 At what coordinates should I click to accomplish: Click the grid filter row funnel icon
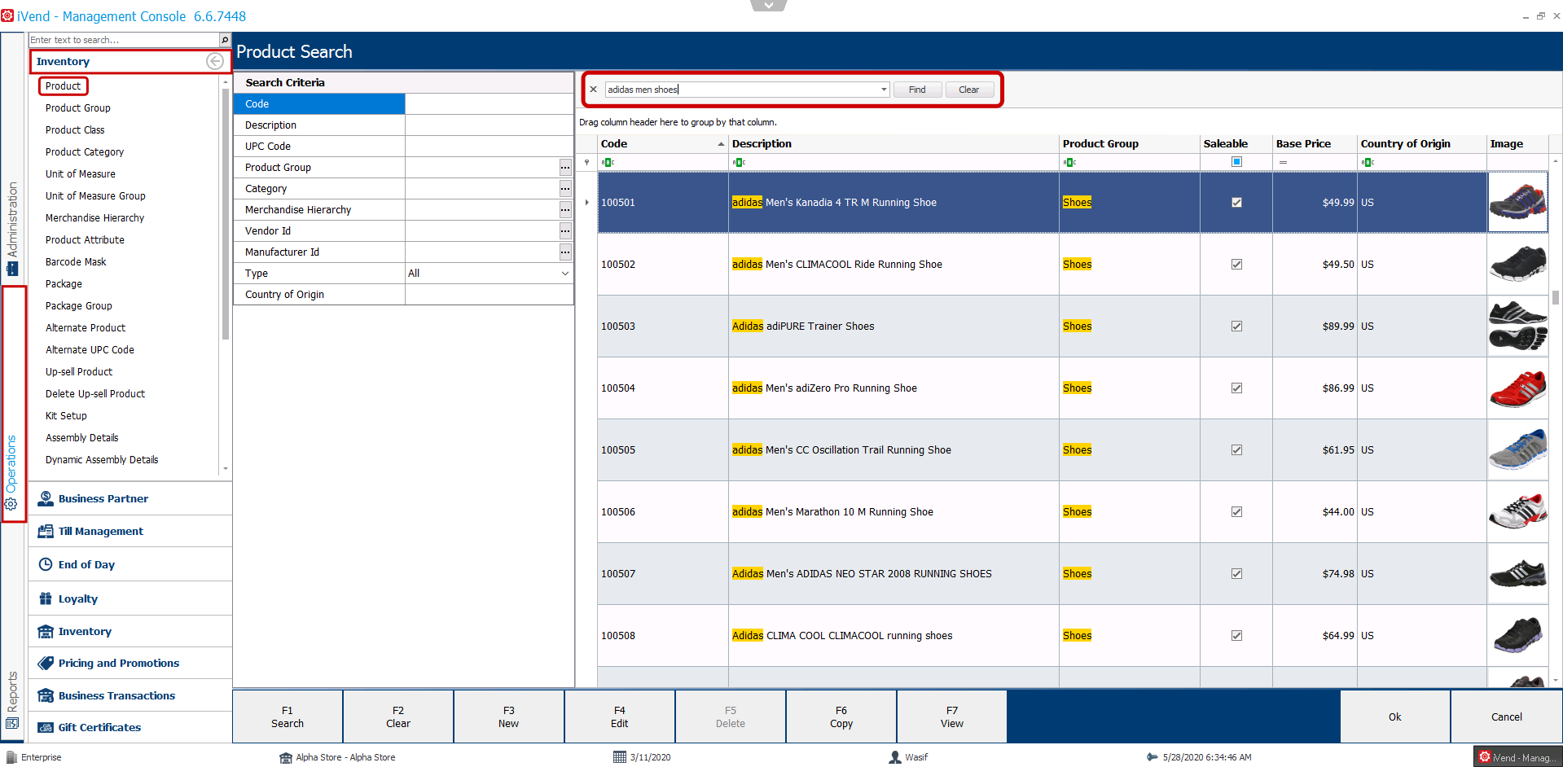586,163
